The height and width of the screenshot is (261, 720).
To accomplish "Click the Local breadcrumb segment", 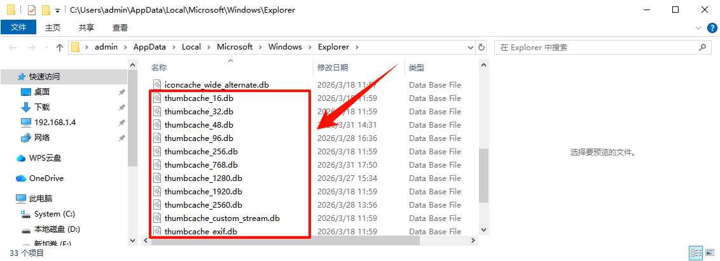I will point(191,47).
